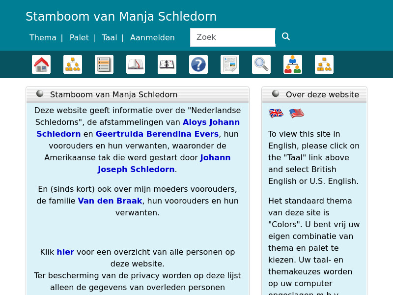
Task: Click the red book icon
Action: tap(136, 64)
